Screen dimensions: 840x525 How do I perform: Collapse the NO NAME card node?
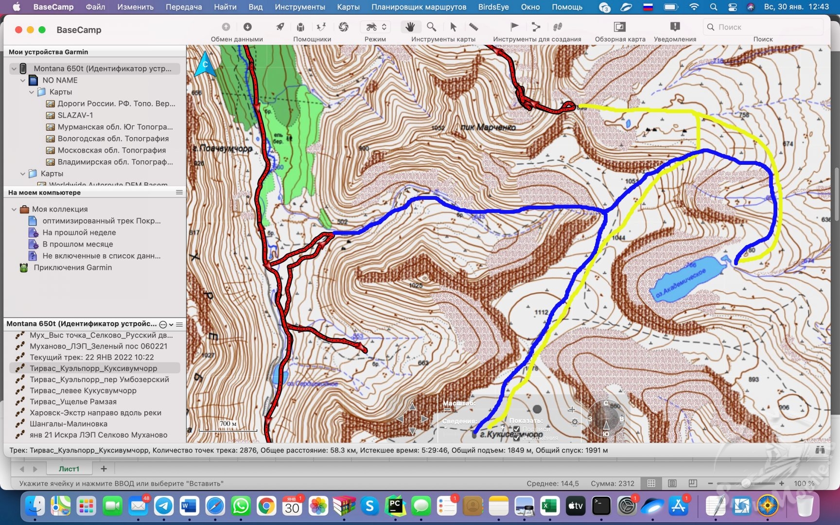22,80
